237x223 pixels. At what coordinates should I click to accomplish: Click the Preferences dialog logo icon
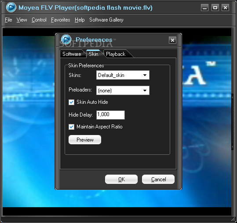(x=66, y=39)
